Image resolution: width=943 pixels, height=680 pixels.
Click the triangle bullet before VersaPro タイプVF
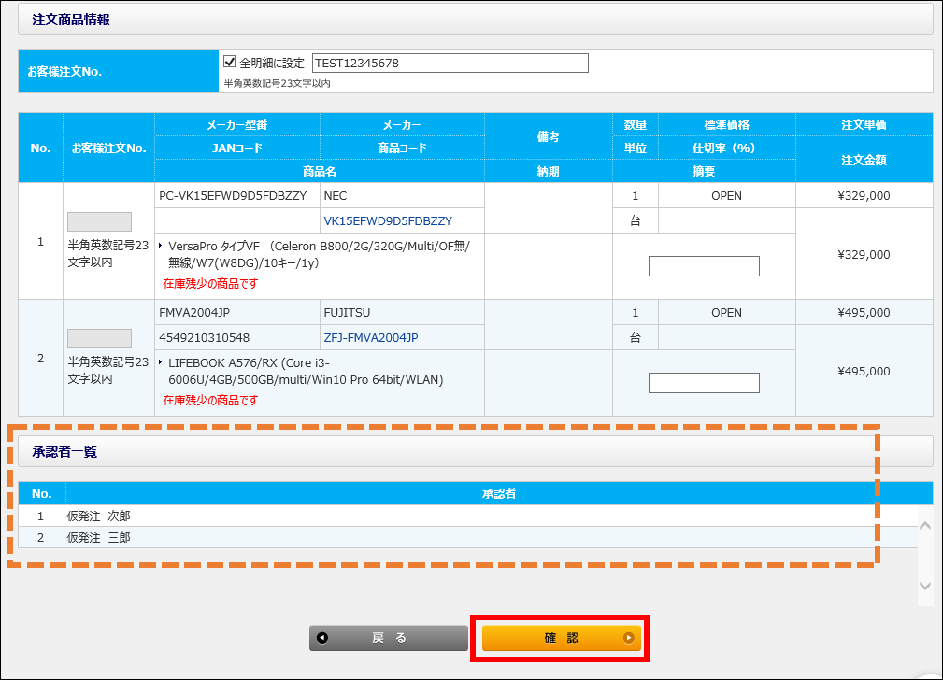[161, 246]
